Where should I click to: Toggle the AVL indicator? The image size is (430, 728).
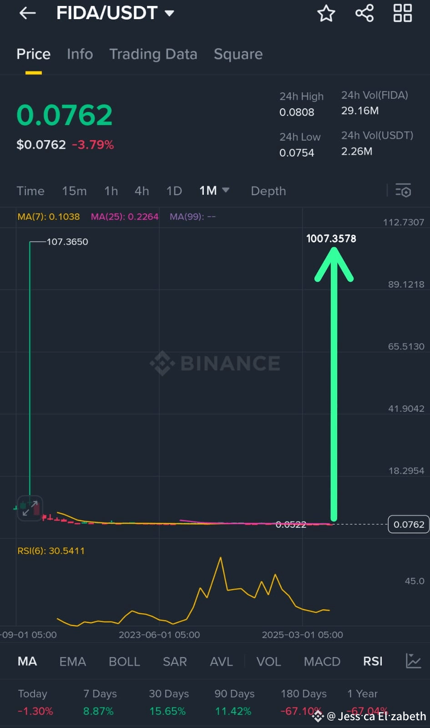(221, 661)
